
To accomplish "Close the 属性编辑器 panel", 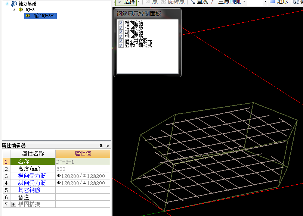I will pyautogui.click(x=108, y=146).
